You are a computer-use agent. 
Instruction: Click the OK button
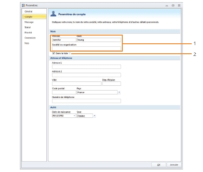tap(159, 165)
